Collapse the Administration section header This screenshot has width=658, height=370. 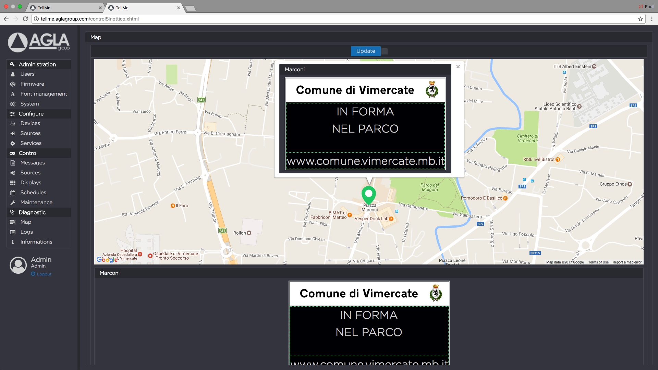(39, 64)
